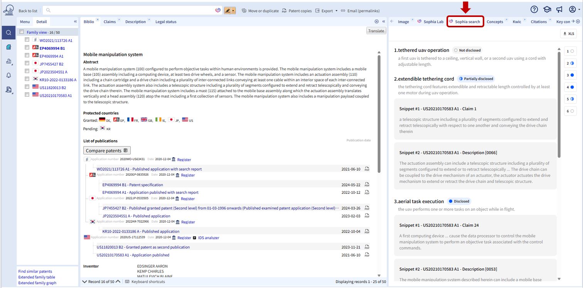The width and height of the screenshot is (583, 288).
Task: Open the highlighter dropdown arrow
Action: point(234,10)
